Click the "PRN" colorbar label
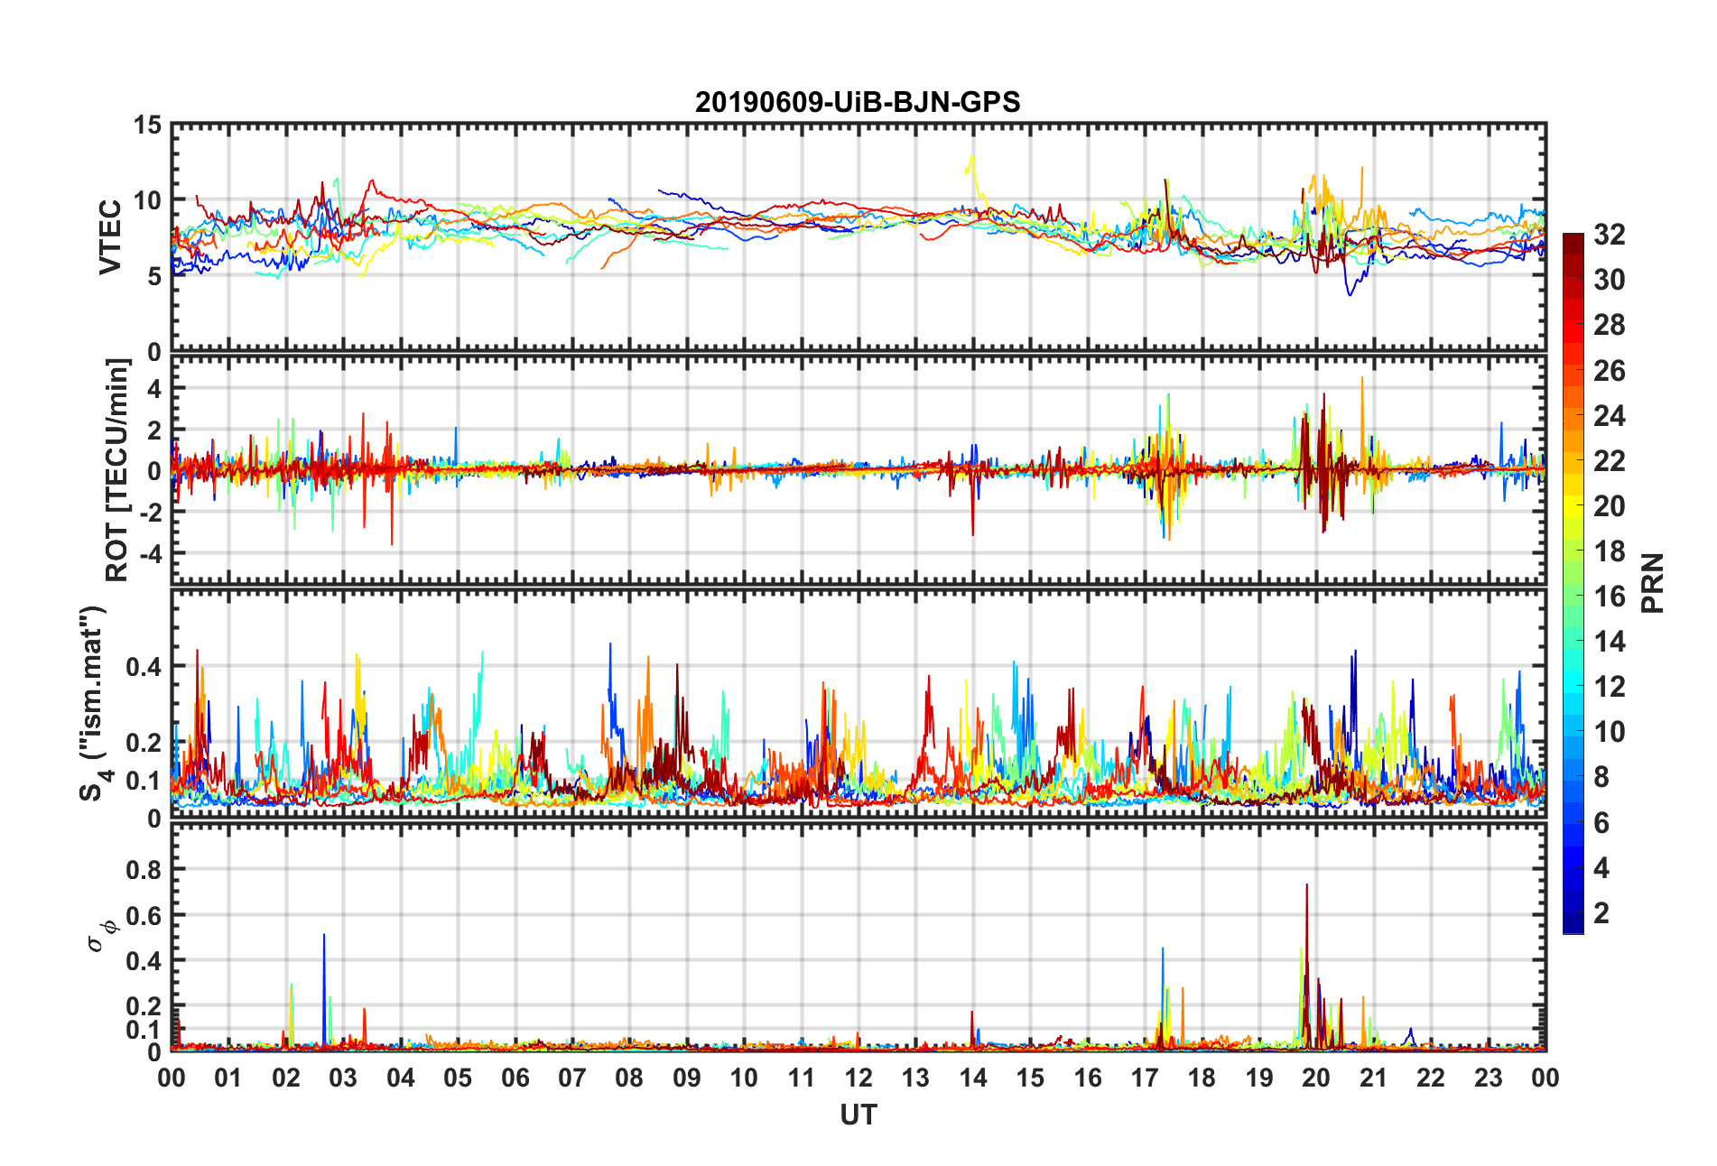The width and height of the screenshot is (1717, 1166). click(x=1653, y=583)
